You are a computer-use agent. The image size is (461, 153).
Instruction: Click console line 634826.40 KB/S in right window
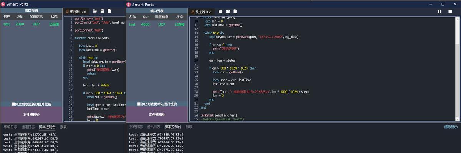point(156,135)
